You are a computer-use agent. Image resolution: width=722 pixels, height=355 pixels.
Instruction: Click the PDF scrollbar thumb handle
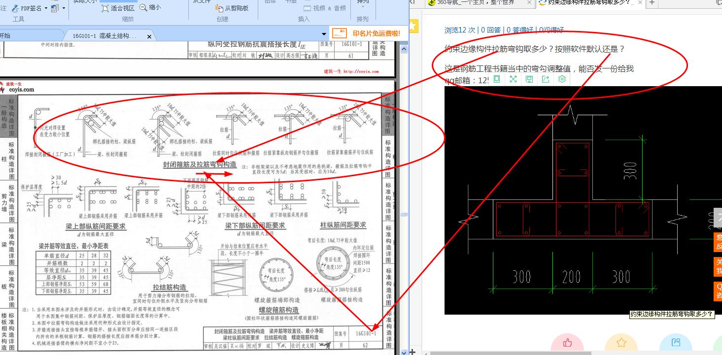point(404,214)
